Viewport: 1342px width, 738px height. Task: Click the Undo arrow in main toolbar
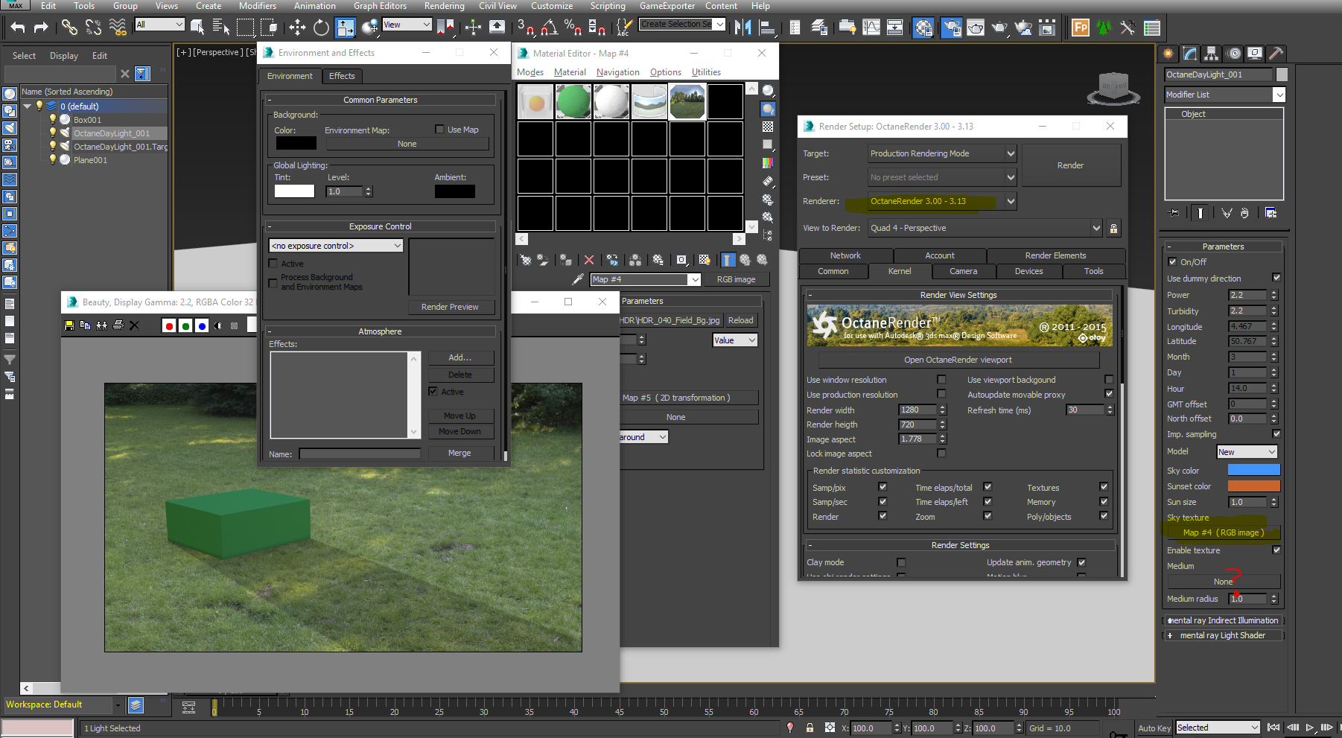point(18,28)
